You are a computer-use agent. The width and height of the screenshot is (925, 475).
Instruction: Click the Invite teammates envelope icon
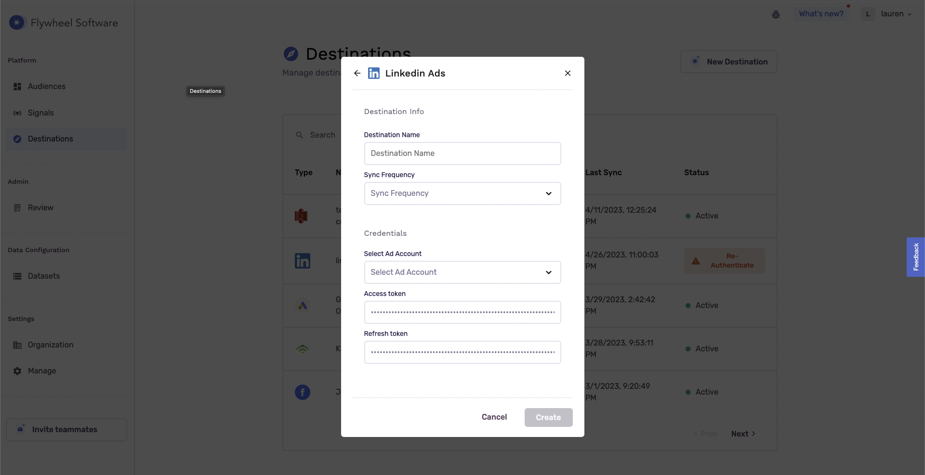point(21,429)
